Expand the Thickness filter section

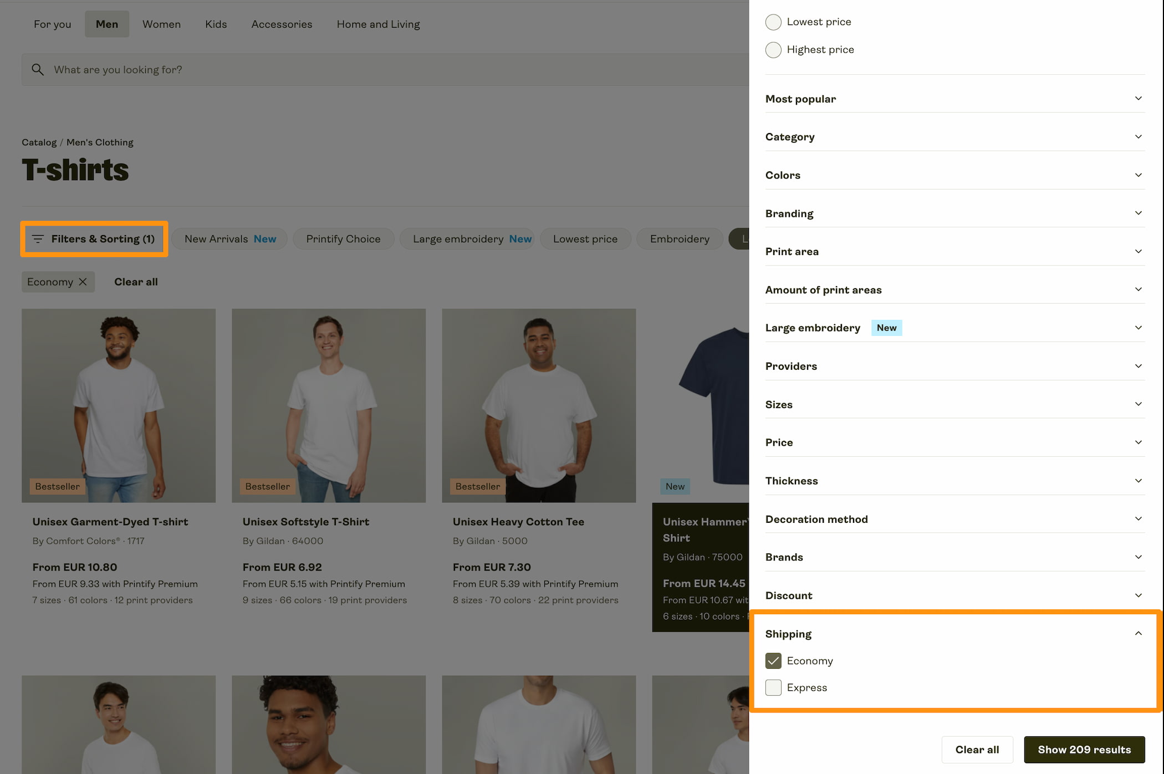click(955, 481)
